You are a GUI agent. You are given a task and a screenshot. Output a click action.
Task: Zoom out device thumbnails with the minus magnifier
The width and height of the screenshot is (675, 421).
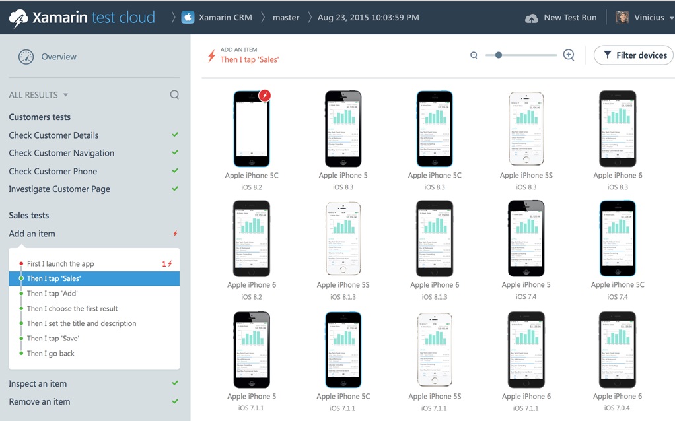(474, 55)
